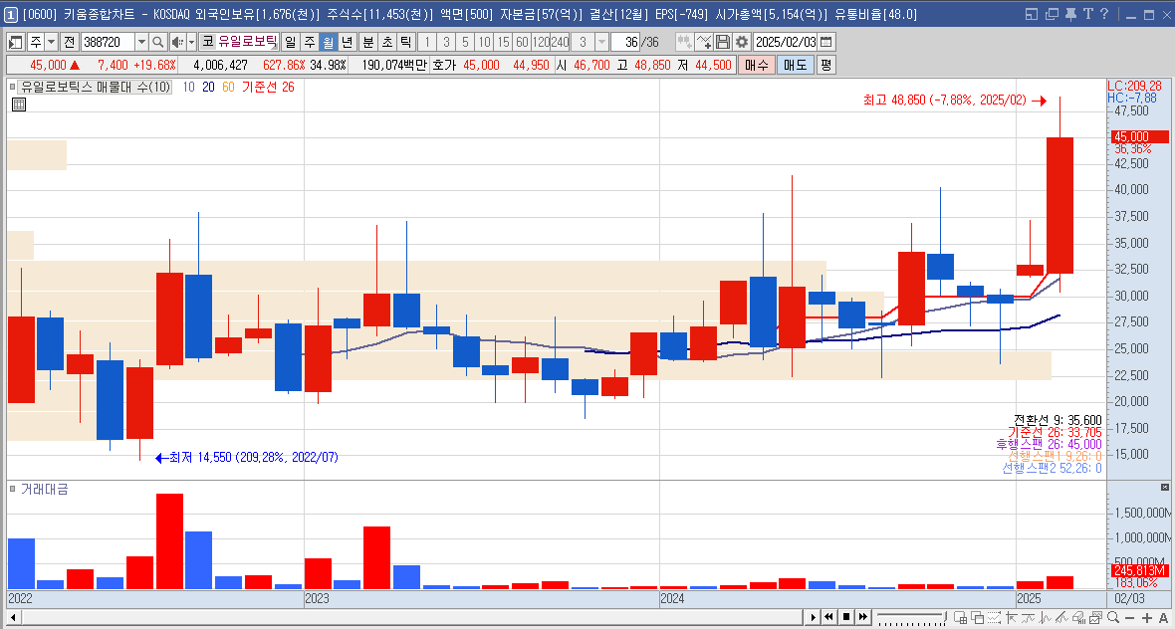Open the 주 market type dropdown
This screenshot has width=1175, height=629.
(50, 42)
